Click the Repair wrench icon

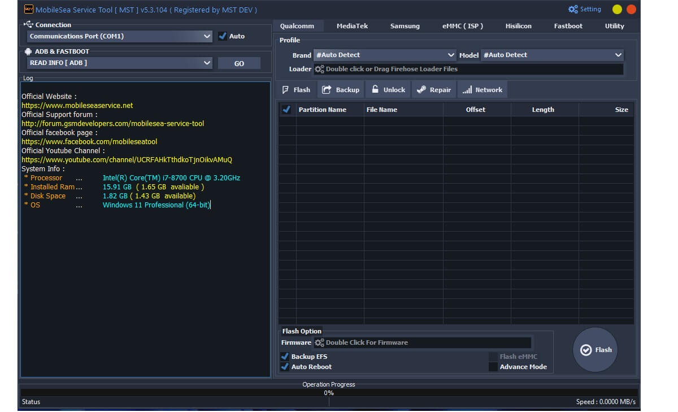421,90
